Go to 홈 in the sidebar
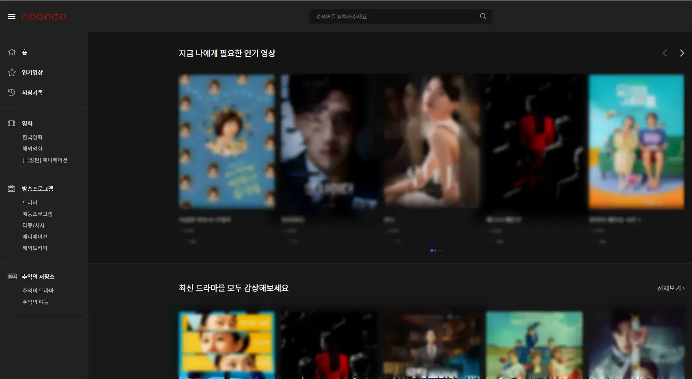Screen dimensions: 692x379 (x=25, y=52)
